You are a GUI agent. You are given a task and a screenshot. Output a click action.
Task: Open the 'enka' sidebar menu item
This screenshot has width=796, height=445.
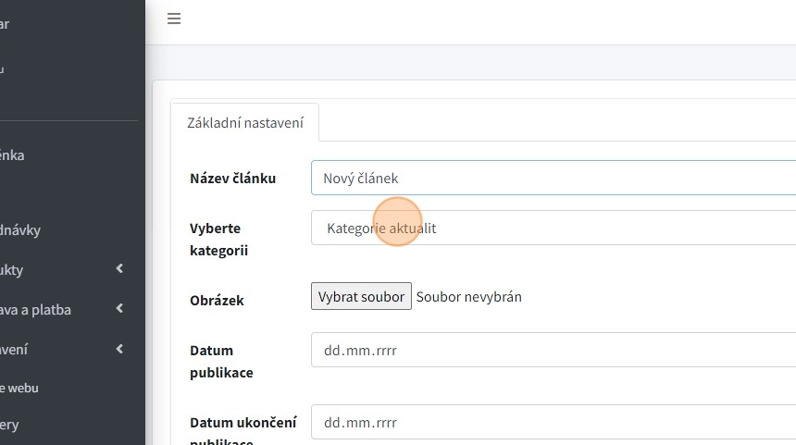[x=13, y=155]
